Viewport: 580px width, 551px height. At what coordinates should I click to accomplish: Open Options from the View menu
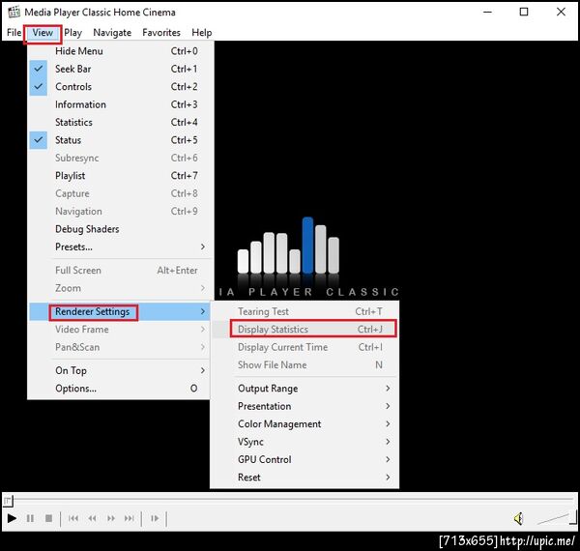tap(119, 389)
